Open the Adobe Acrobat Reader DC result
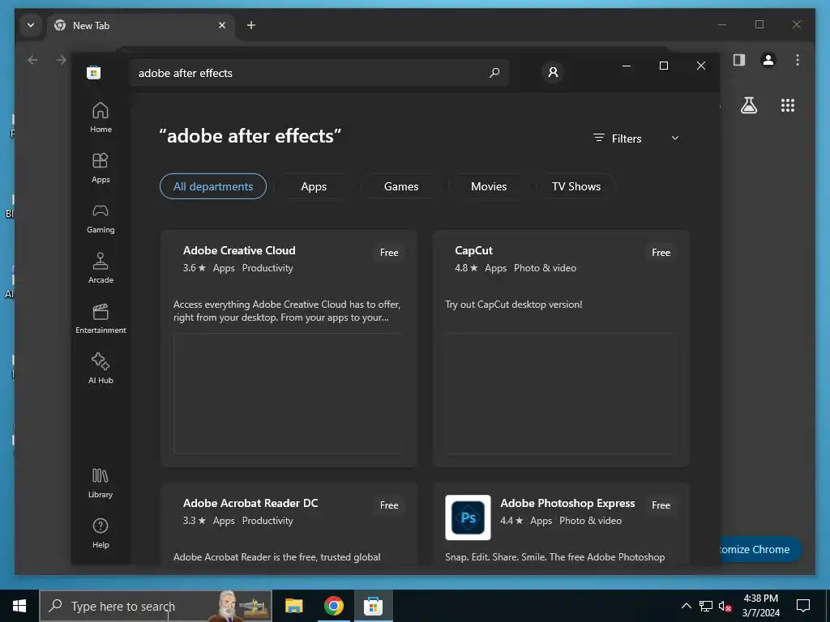 click(289, 524)
